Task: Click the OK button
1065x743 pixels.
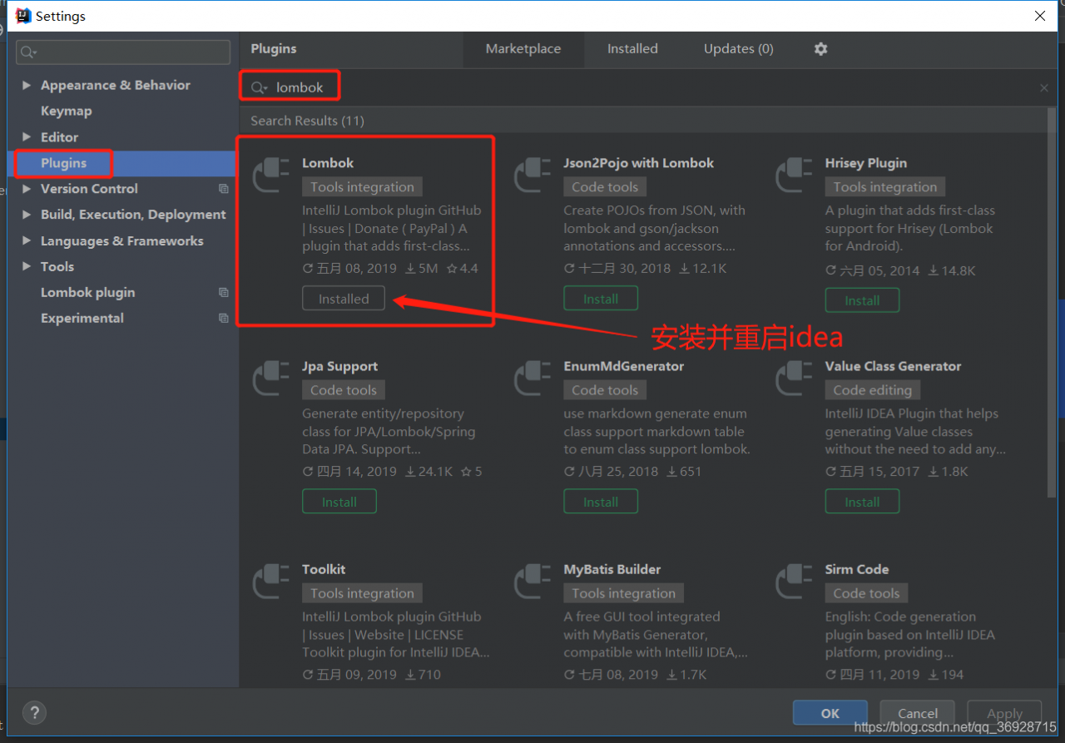Action: pos(830,713)
